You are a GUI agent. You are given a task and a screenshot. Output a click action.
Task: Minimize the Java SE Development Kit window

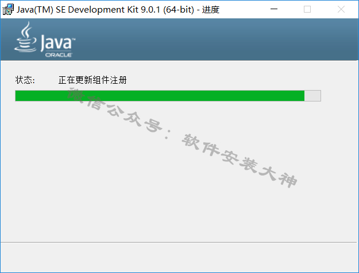click(274, 9)
